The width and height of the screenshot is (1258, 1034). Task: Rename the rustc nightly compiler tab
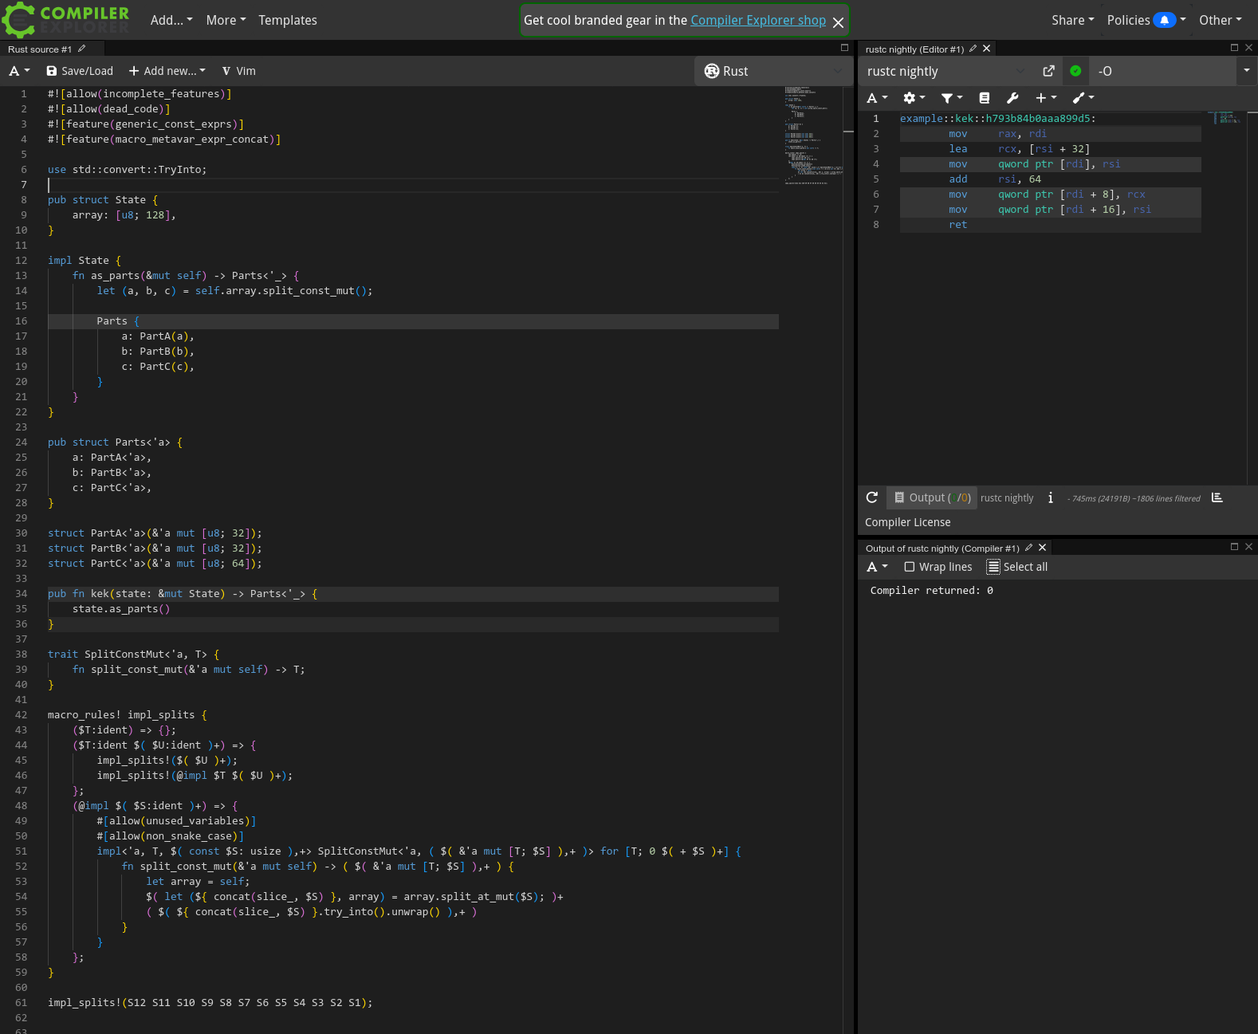pos(973,49)
